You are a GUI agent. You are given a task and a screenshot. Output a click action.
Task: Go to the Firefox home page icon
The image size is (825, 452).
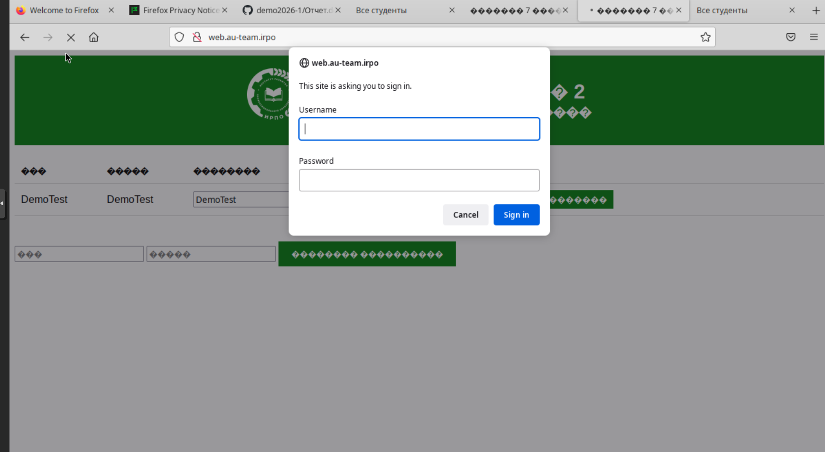click(93, 37)
